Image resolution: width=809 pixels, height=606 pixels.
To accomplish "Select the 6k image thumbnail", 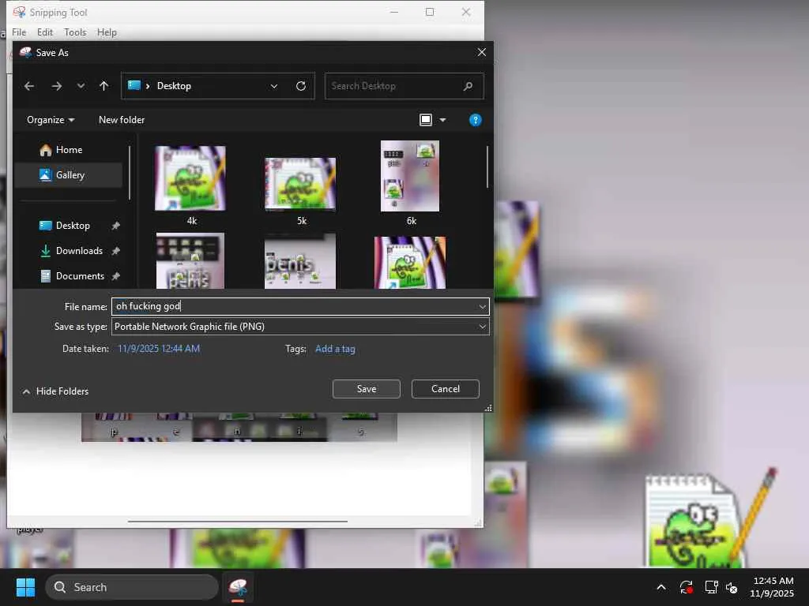I will coord(410,176).
